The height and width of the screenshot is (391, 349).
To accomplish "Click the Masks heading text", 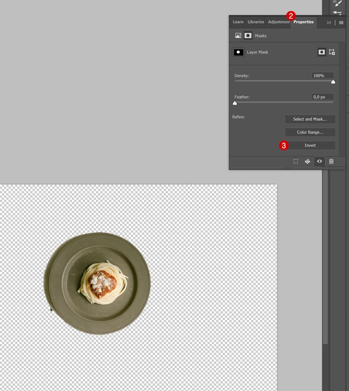I will [x=261, y=36].
